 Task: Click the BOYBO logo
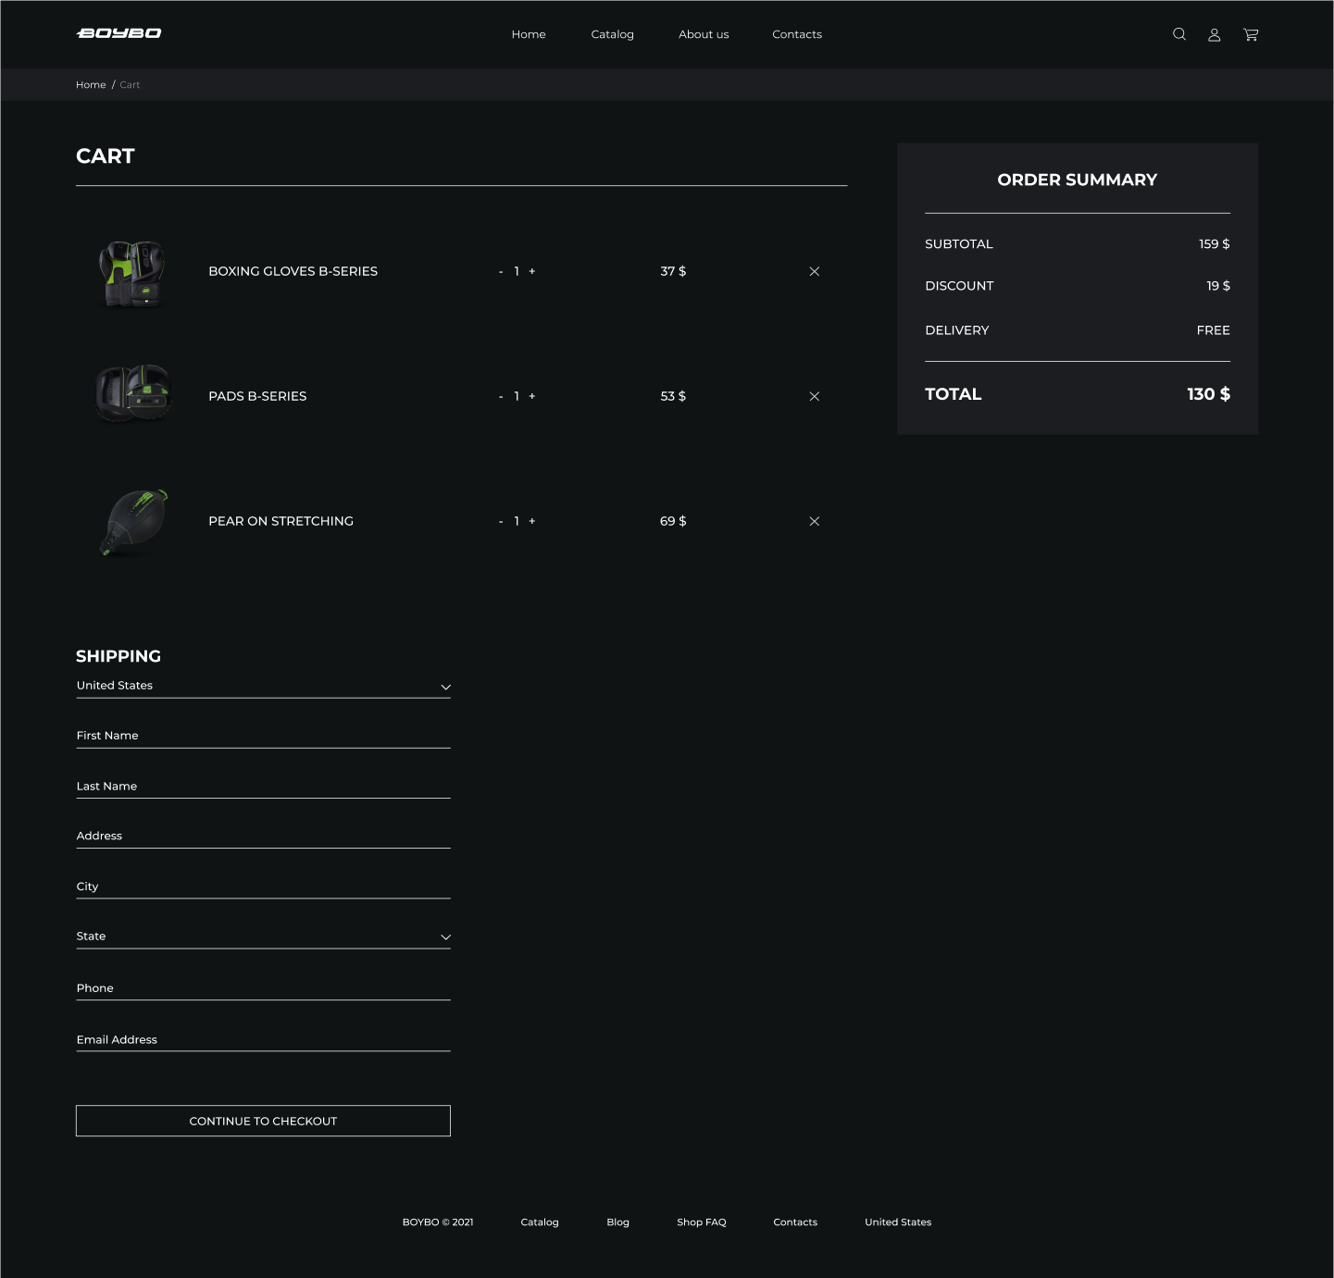click(x=118, y=33)
